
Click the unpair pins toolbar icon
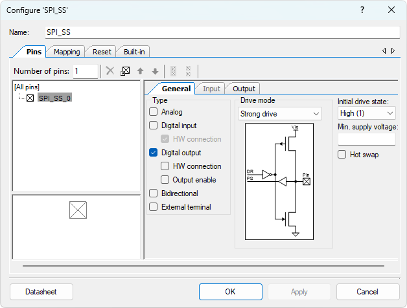188,71
